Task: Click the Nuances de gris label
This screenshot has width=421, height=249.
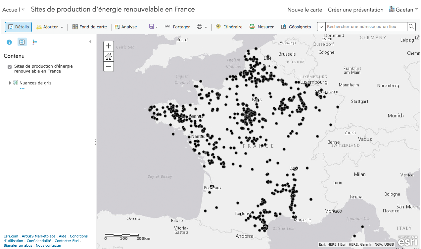Action: 35,83
